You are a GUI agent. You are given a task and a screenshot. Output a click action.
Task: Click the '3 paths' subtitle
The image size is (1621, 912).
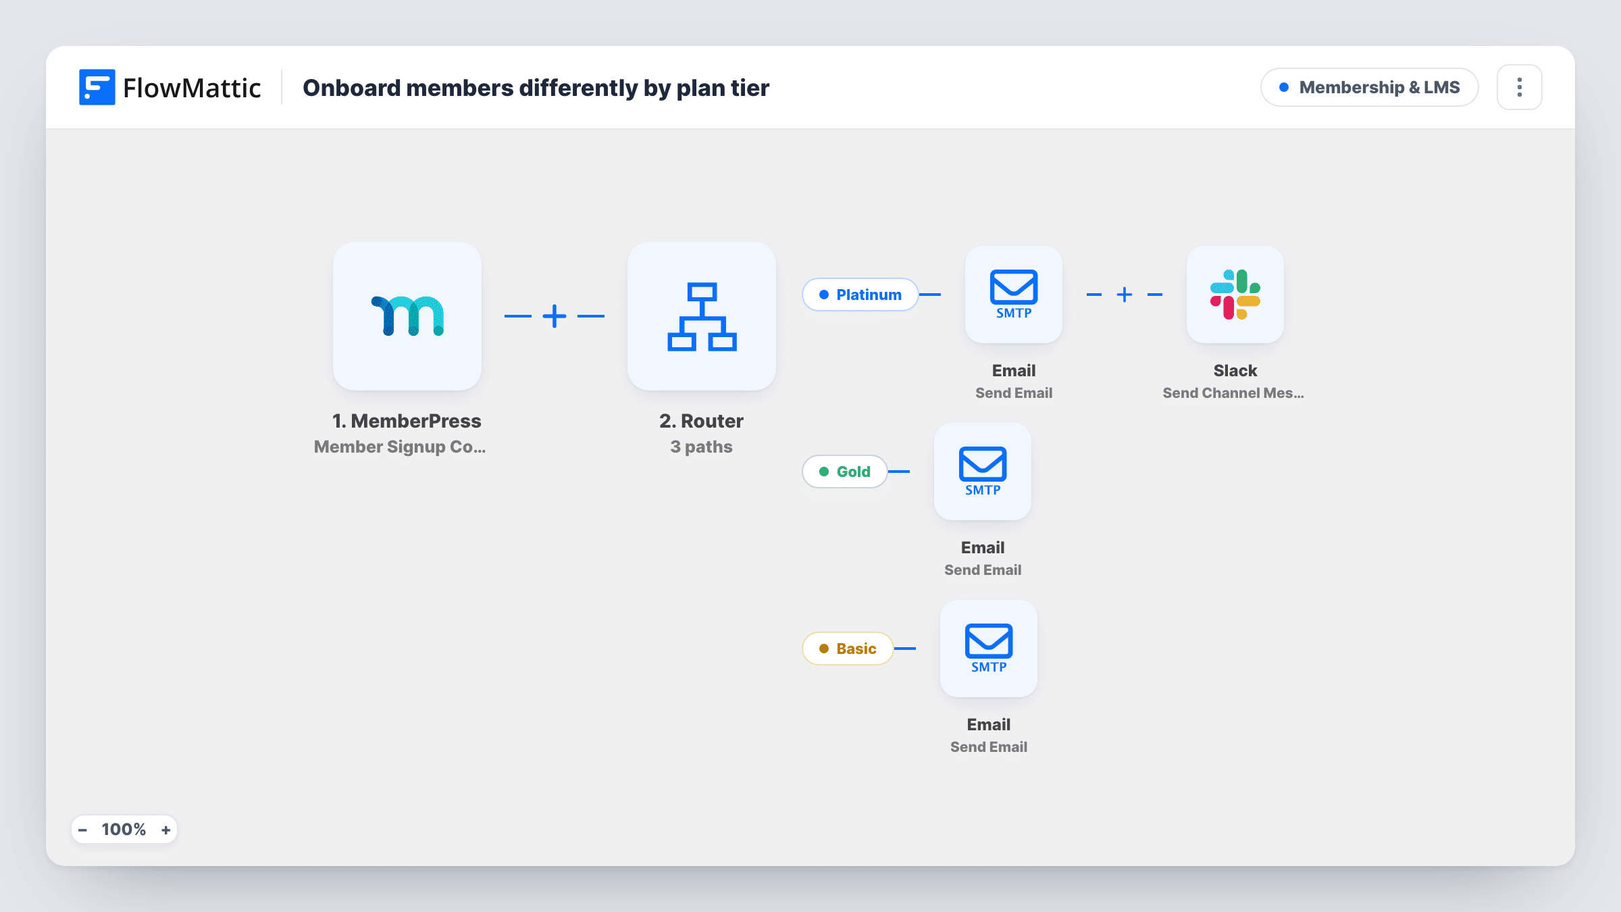click(x=702, y=447)
